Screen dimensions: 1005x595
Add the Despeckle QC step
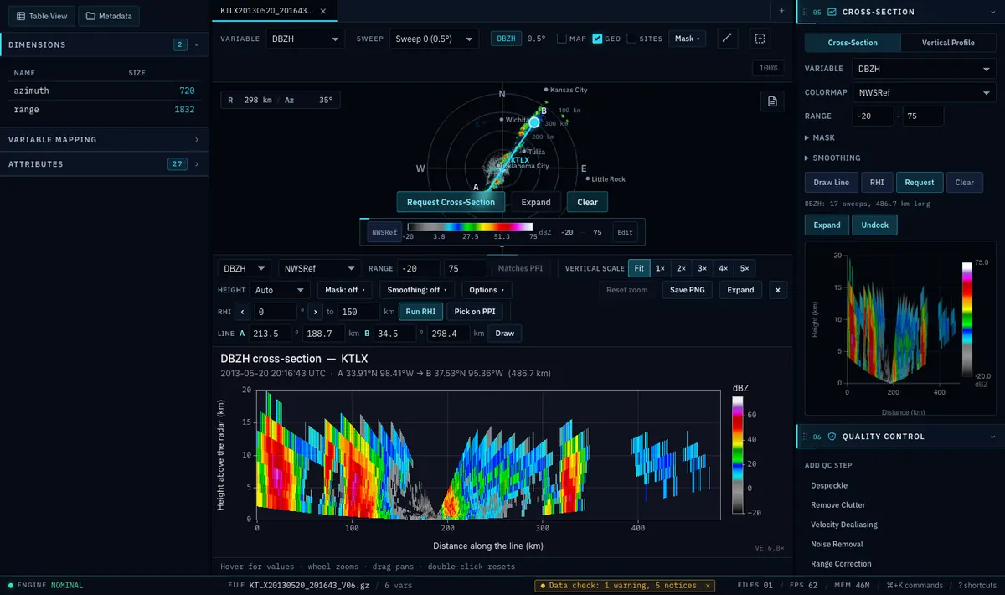(x=829, y=485)
